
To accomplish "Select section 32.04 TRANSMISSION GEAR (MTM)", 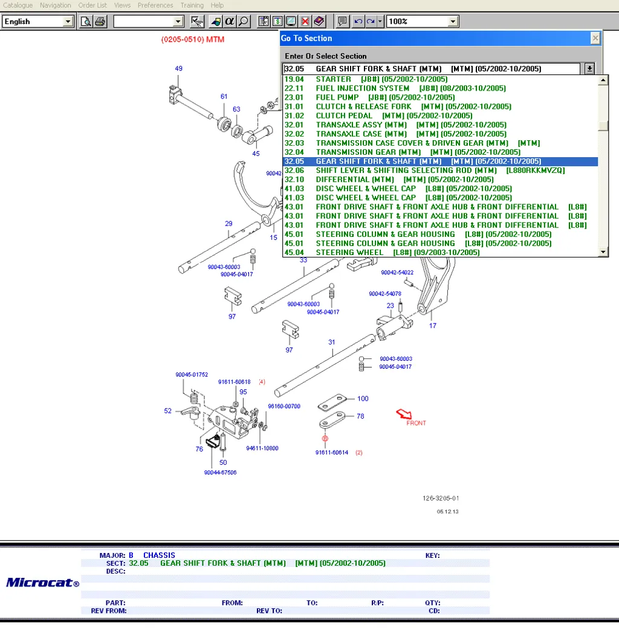I will coord(440,152).
